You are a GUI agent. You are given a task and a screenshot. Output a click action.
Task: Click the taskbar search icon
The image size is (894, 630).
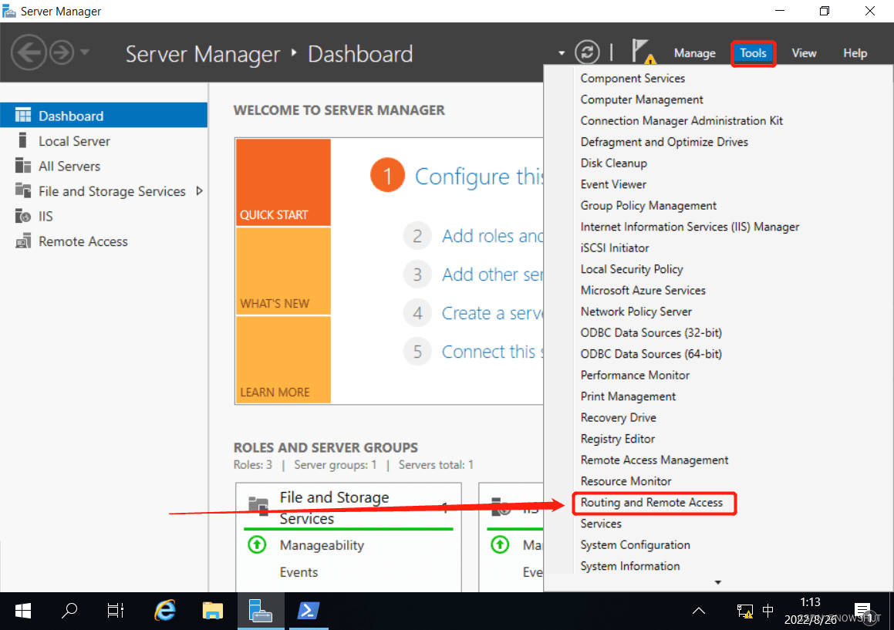point(69,611)
